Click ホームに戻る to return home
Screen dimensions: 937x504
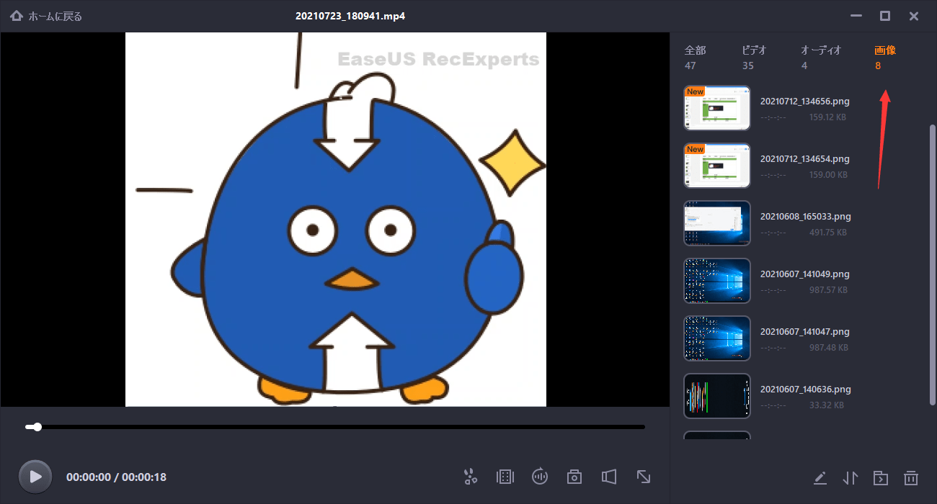click(47, 16)
